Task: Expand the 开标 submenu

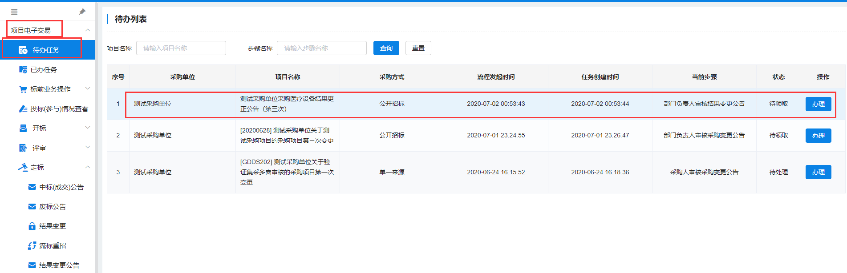Action: click(88, 128)
